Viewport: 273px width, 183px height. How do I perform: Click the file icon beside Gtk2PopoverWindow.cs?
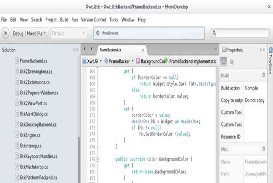point(17,93)
